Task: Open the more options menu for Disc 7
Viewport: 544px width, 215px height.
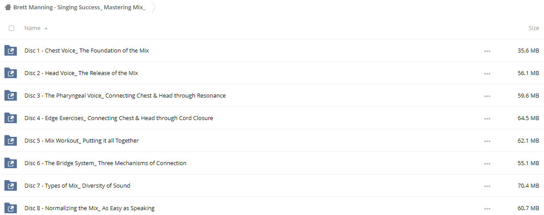Action: pos(487,186)
